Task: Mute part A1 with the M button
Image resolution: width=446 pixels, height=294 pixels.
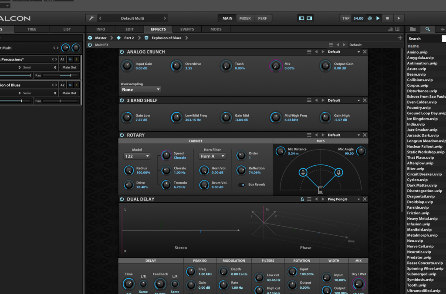Action: [x=70, y=60]
